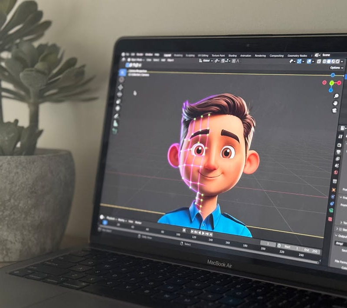
Task: Open the Options dropdown in viewport
Action: point(337,68)
